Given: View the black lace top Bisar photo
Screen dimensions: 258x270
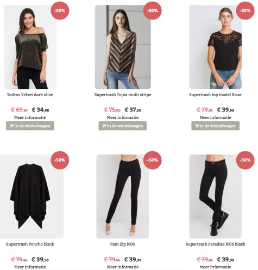Looking at the screenshot, I should pos(216,47).
